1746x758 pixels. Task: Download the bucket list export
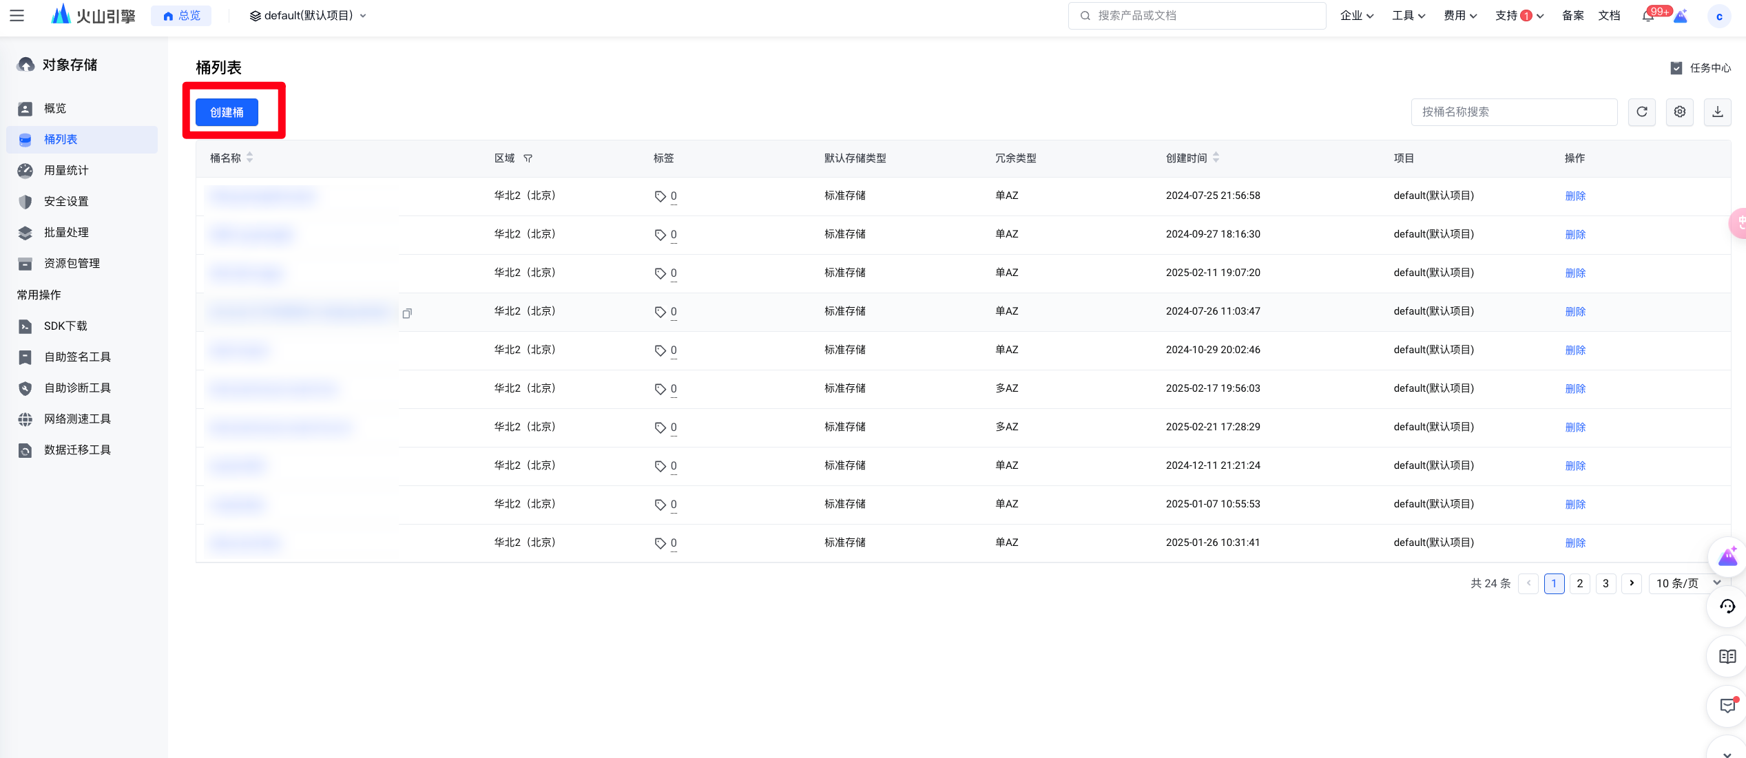point(1718,112)
